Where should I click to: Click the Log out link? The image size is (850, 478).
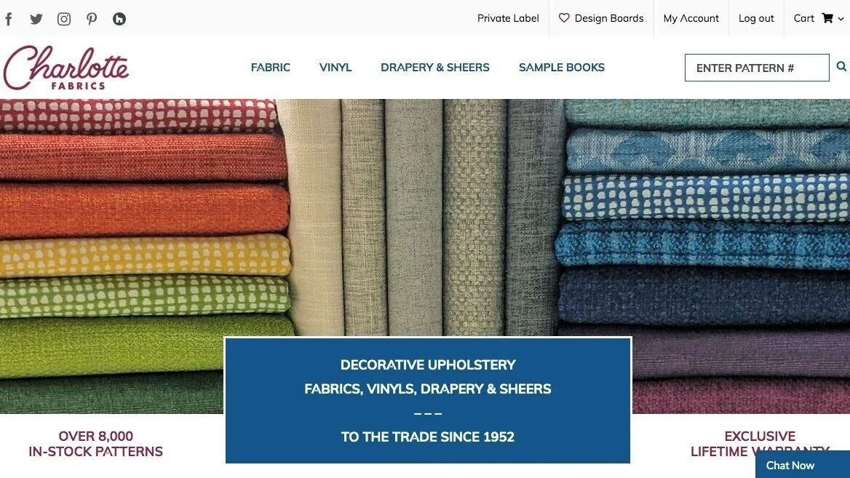point(756,18)
